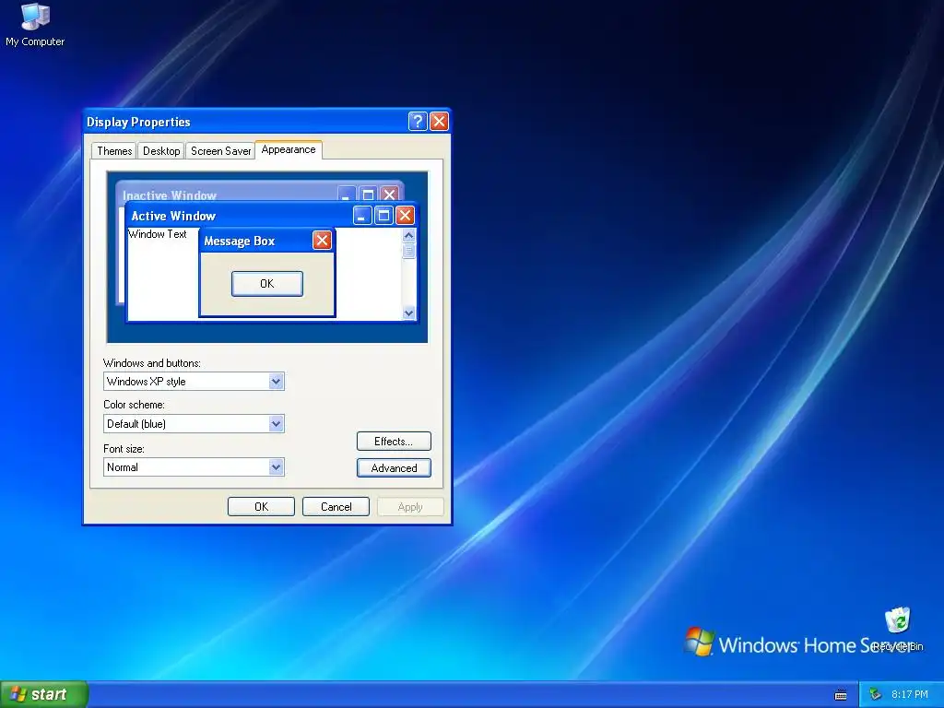Open the Start menu

pyautogui.click(x=43, y=694)
